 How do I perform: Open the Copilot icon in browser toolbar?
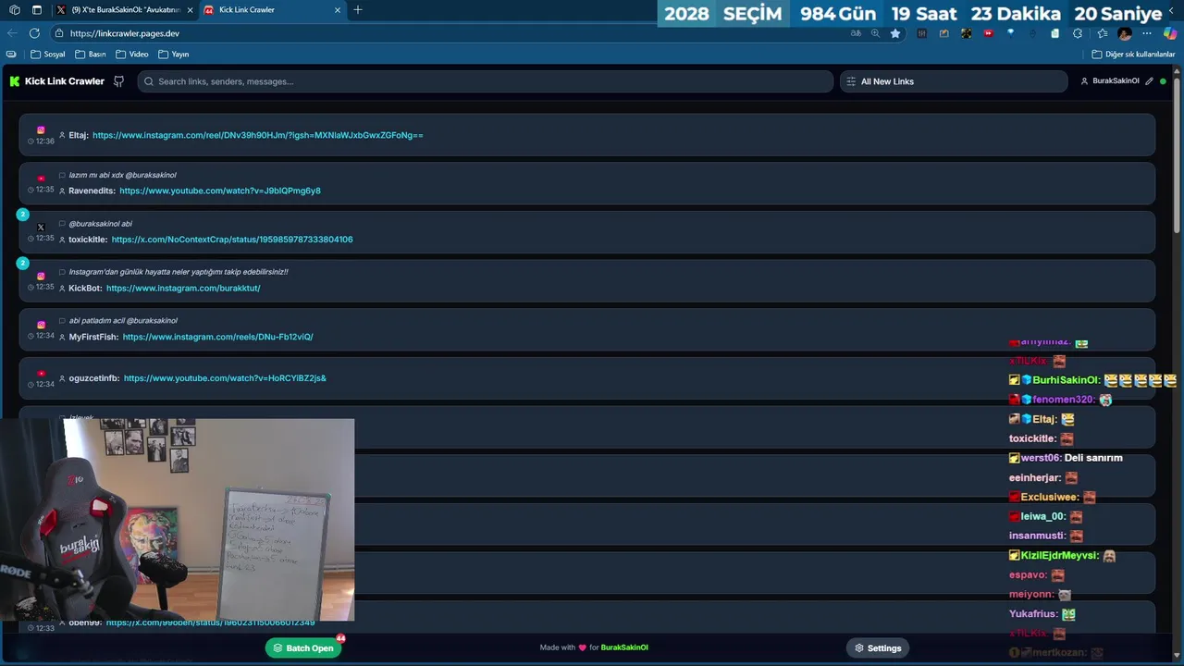click(x=1170, y=33)
